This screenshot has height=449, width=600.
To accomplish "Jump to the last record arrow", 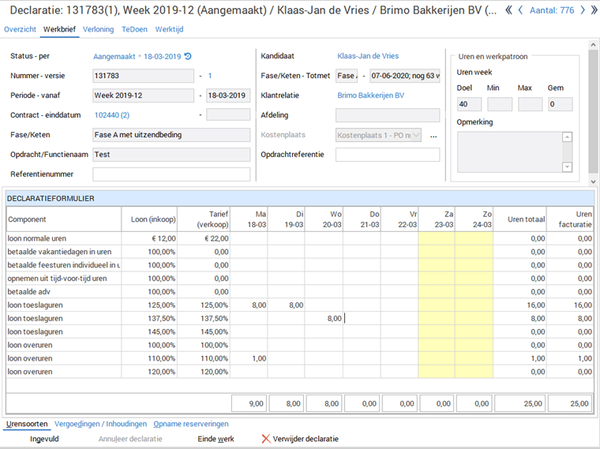I will [x=593, y=10].
